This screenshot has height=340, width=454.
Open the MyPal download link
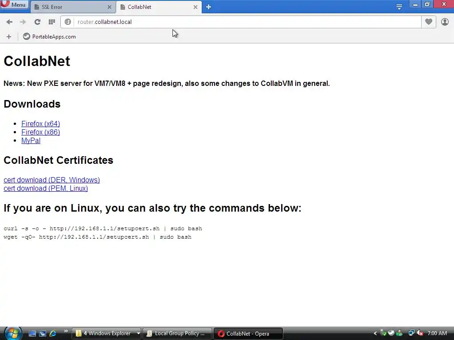(31, 140)
